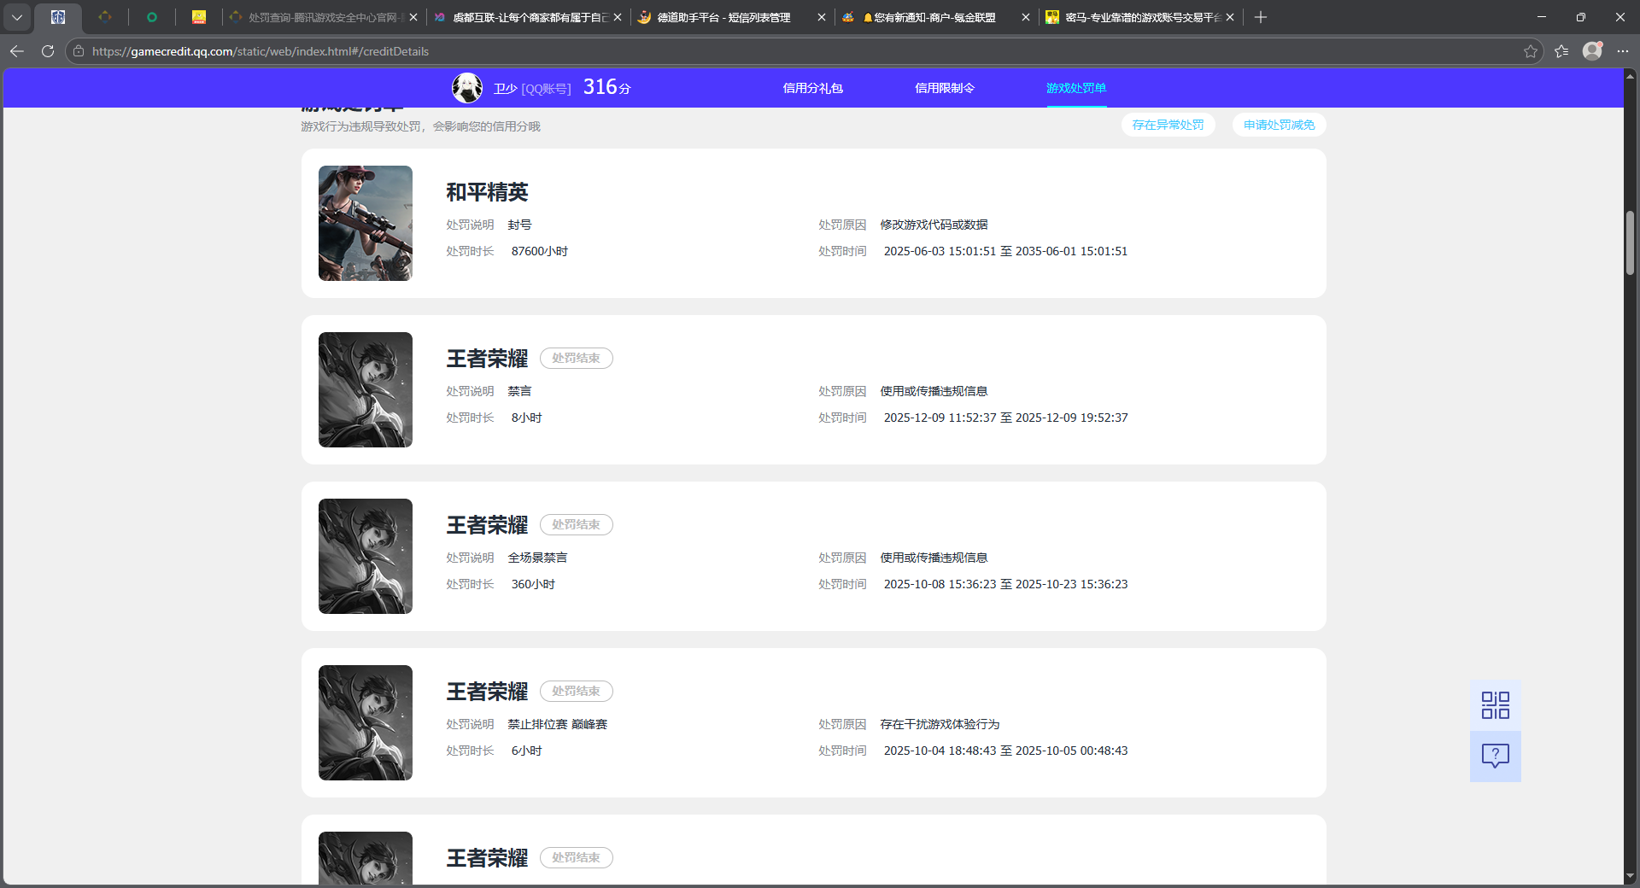Click the 存在异常处罚 button
Viewport: 1640px width, 888px height.
pos(1168,125)
